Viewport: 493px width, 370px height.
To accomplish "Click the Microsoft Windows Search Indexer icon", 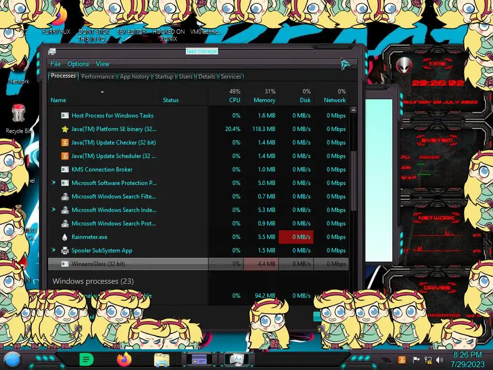I will pos(65,210).
